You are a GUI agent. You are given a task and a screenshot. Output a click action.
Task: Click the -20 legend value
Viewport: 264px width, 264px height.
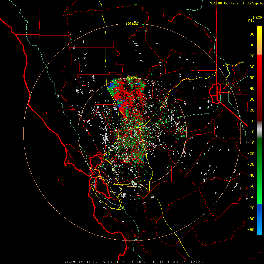coord(251,153)
